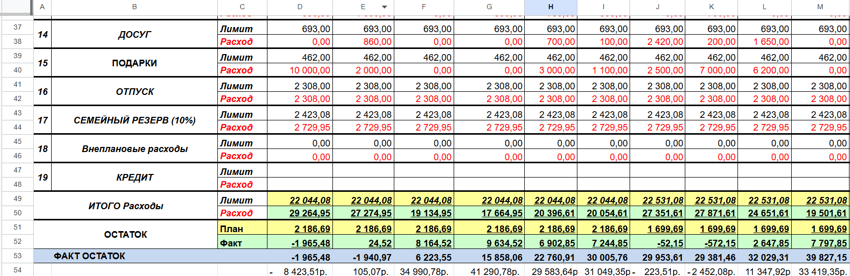Select the yellow План label cell
The width and height of the screenshot is (850, 276).
(242, 229)
